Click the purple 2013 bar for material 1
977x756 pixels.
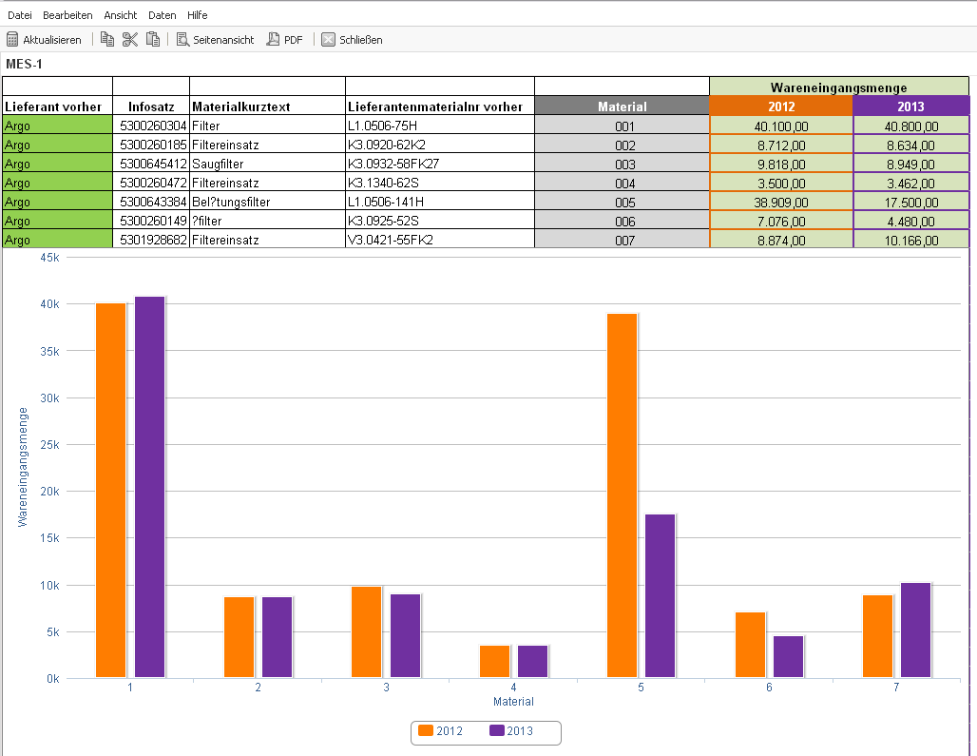(149, 487)
